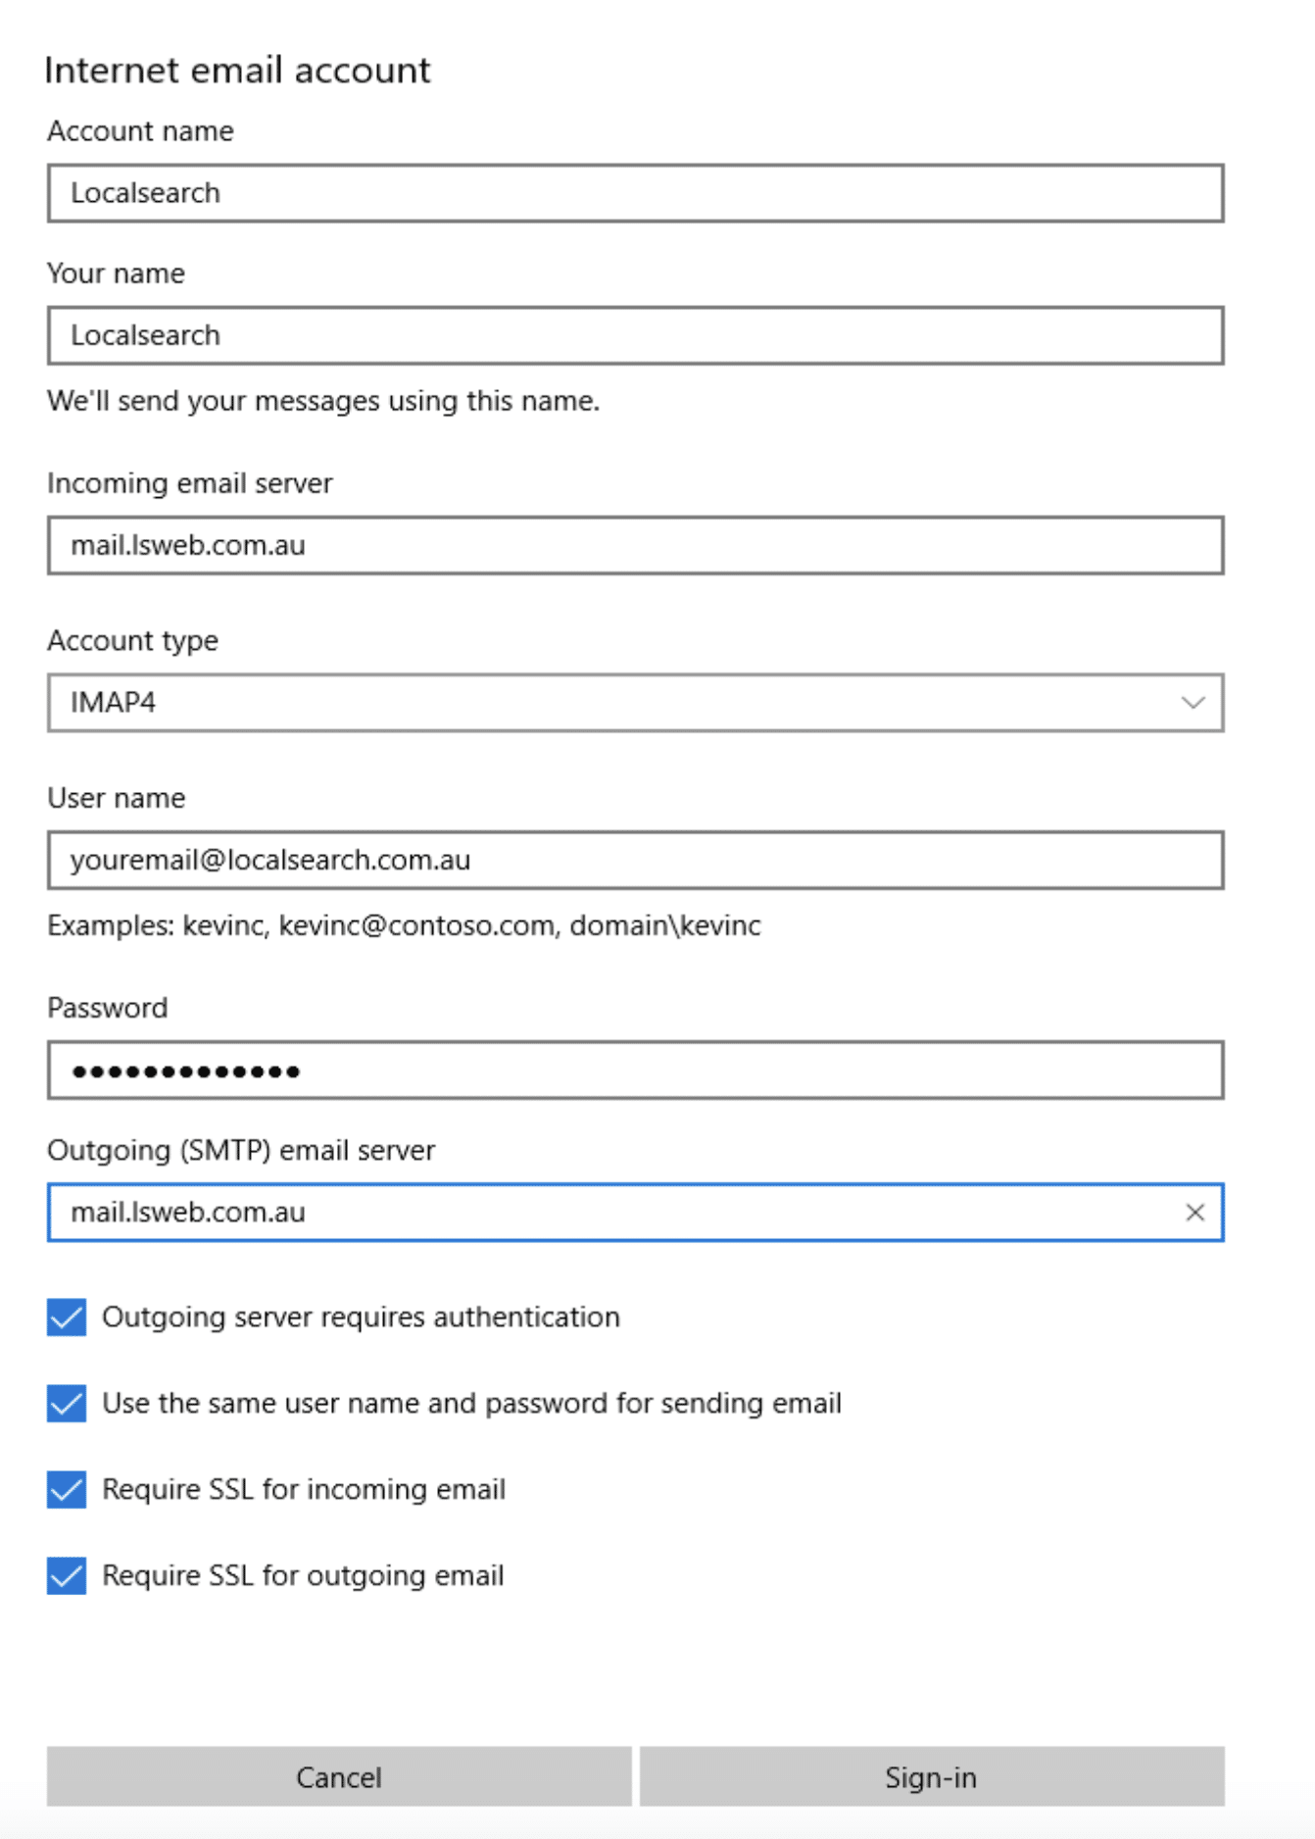Click the Internet email account title
Viewport: 1315px width, 1839px height.
pos(236,70)
